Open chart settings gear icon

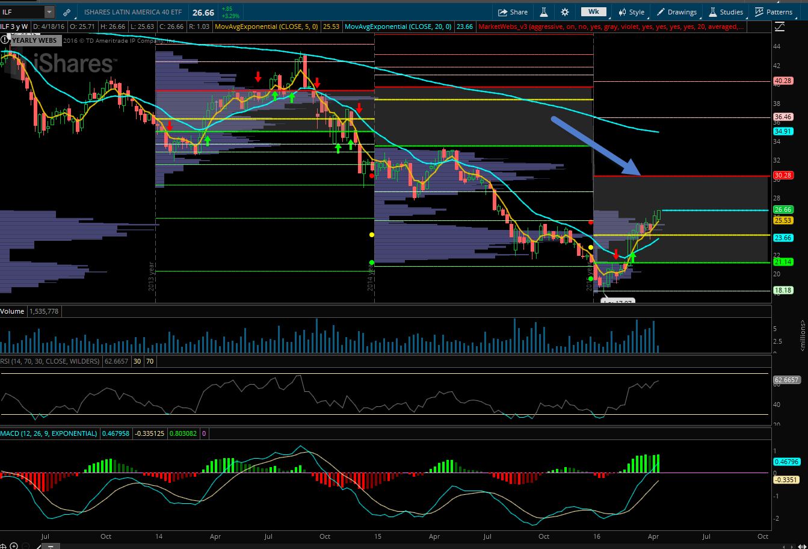(564, 12)
